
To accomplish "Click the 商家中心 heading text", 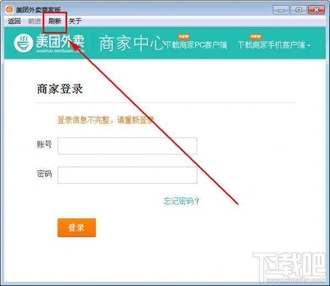I will [x=131, y=43].
